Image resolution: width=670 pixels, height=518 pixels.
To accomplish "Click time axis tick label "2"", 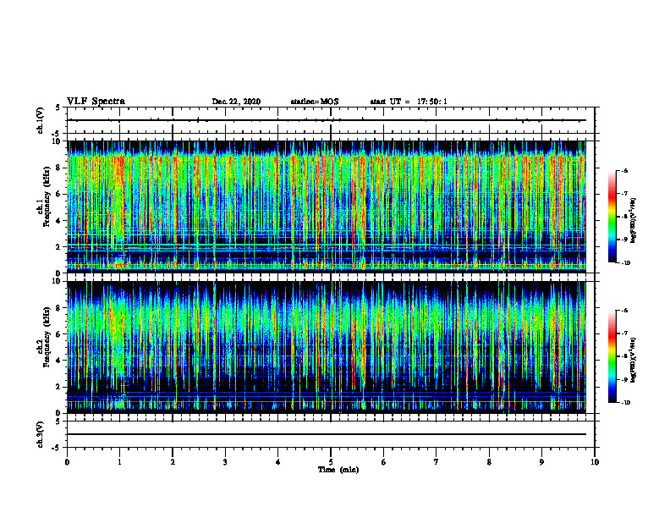I will (173, 462).
